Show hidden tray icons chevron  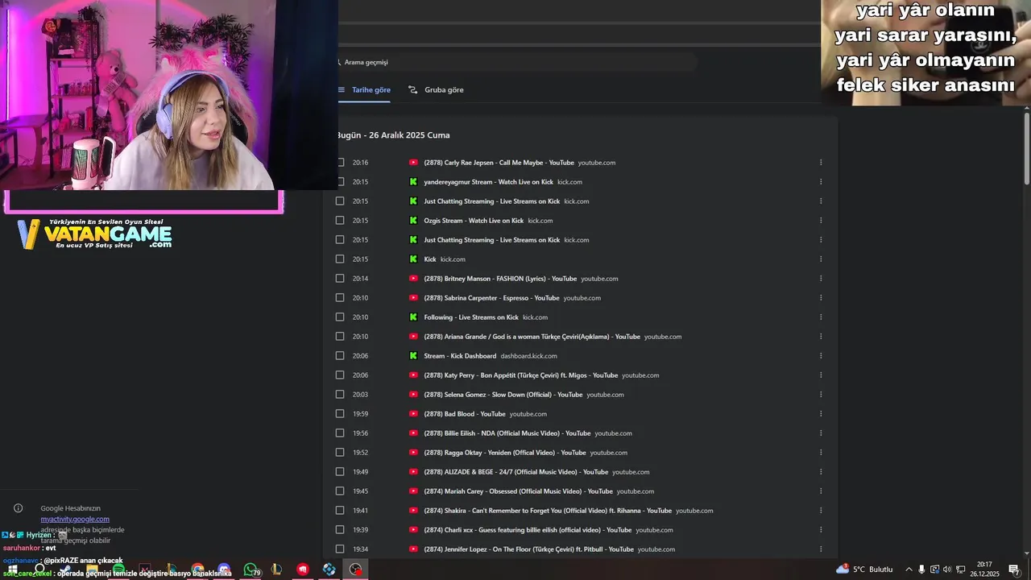click(x=909, y=570)
